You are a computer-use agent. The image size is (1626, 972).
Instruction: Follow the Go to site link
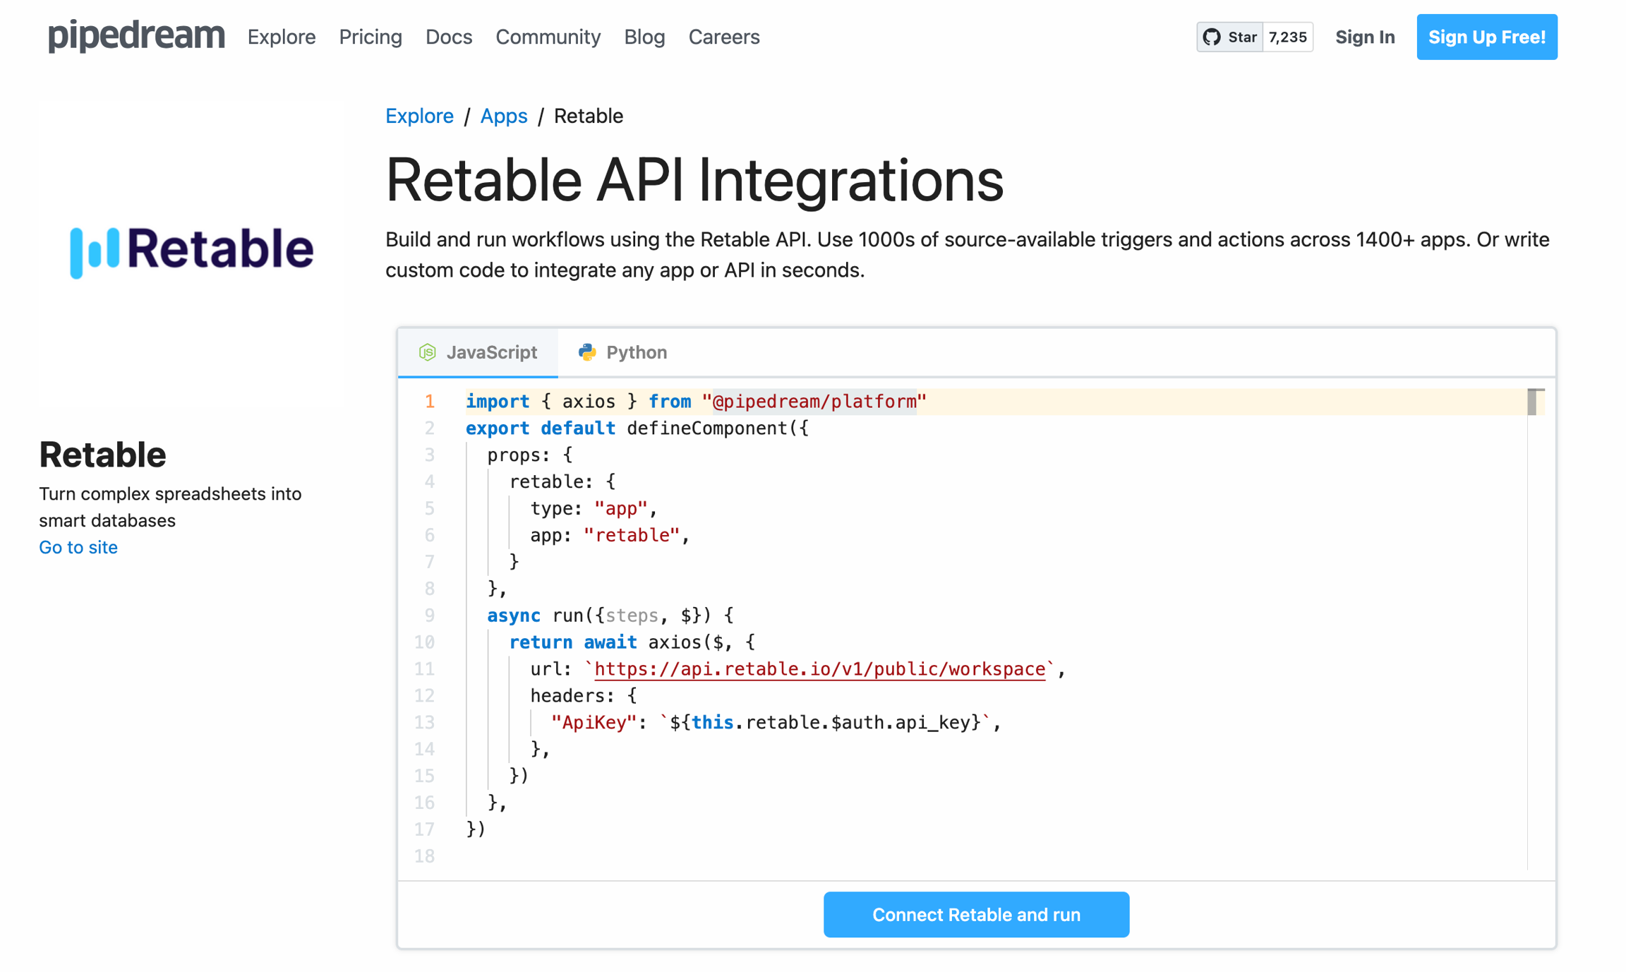tap(78, 547)
